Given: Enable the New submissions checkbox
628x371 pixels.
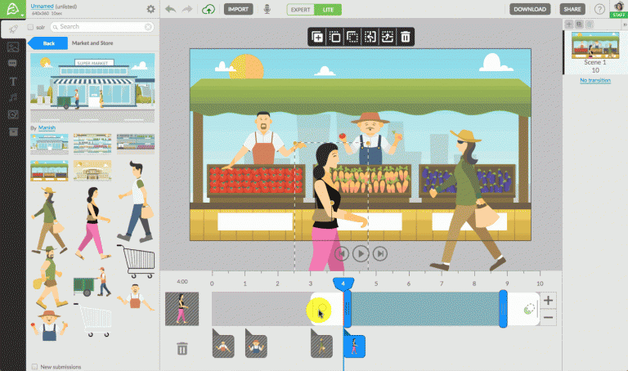Looking at the screenshot, I should click(34, 366).
